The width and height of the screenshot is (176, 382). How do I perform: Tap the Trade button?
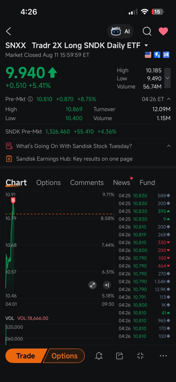26,356
